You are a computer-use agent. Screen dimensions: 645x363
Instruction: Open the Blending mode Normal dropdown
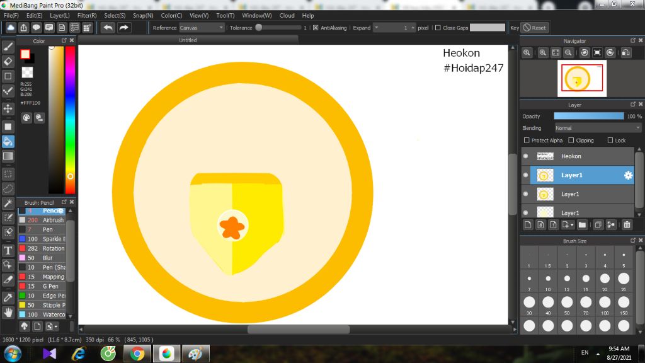[x=598, y=128]
